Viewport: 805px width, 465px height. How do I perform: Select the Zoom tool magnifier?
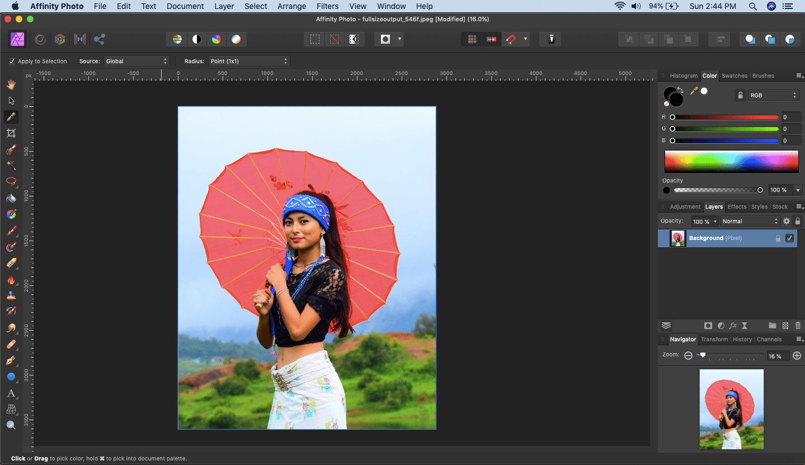(x=11, y=425)
